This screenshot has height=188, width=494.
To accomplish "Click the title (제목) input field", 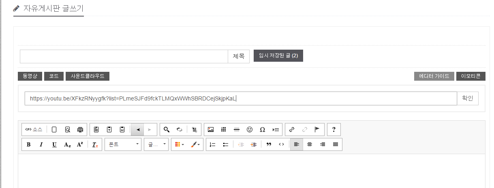I will point(124,56).
